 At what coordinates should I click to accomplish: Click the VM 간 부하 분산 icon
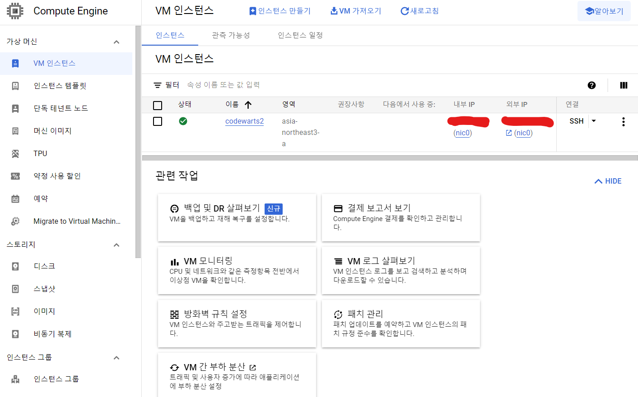point(174,368)
